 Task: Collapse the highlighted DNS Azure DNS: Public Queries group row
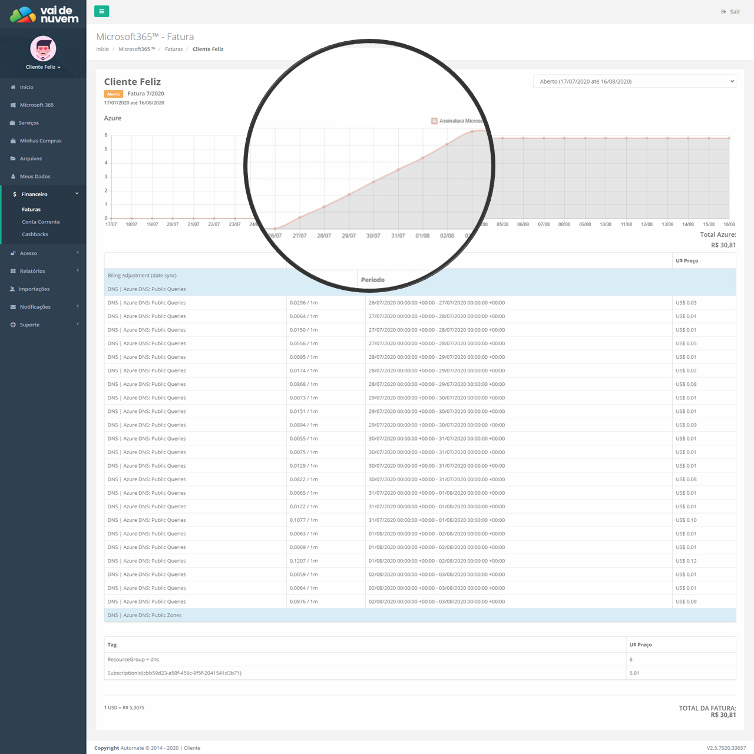(420, 289)
